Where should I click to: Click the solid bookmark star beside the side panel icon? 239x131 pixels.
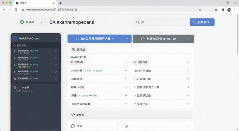click(x=216, y=10)
